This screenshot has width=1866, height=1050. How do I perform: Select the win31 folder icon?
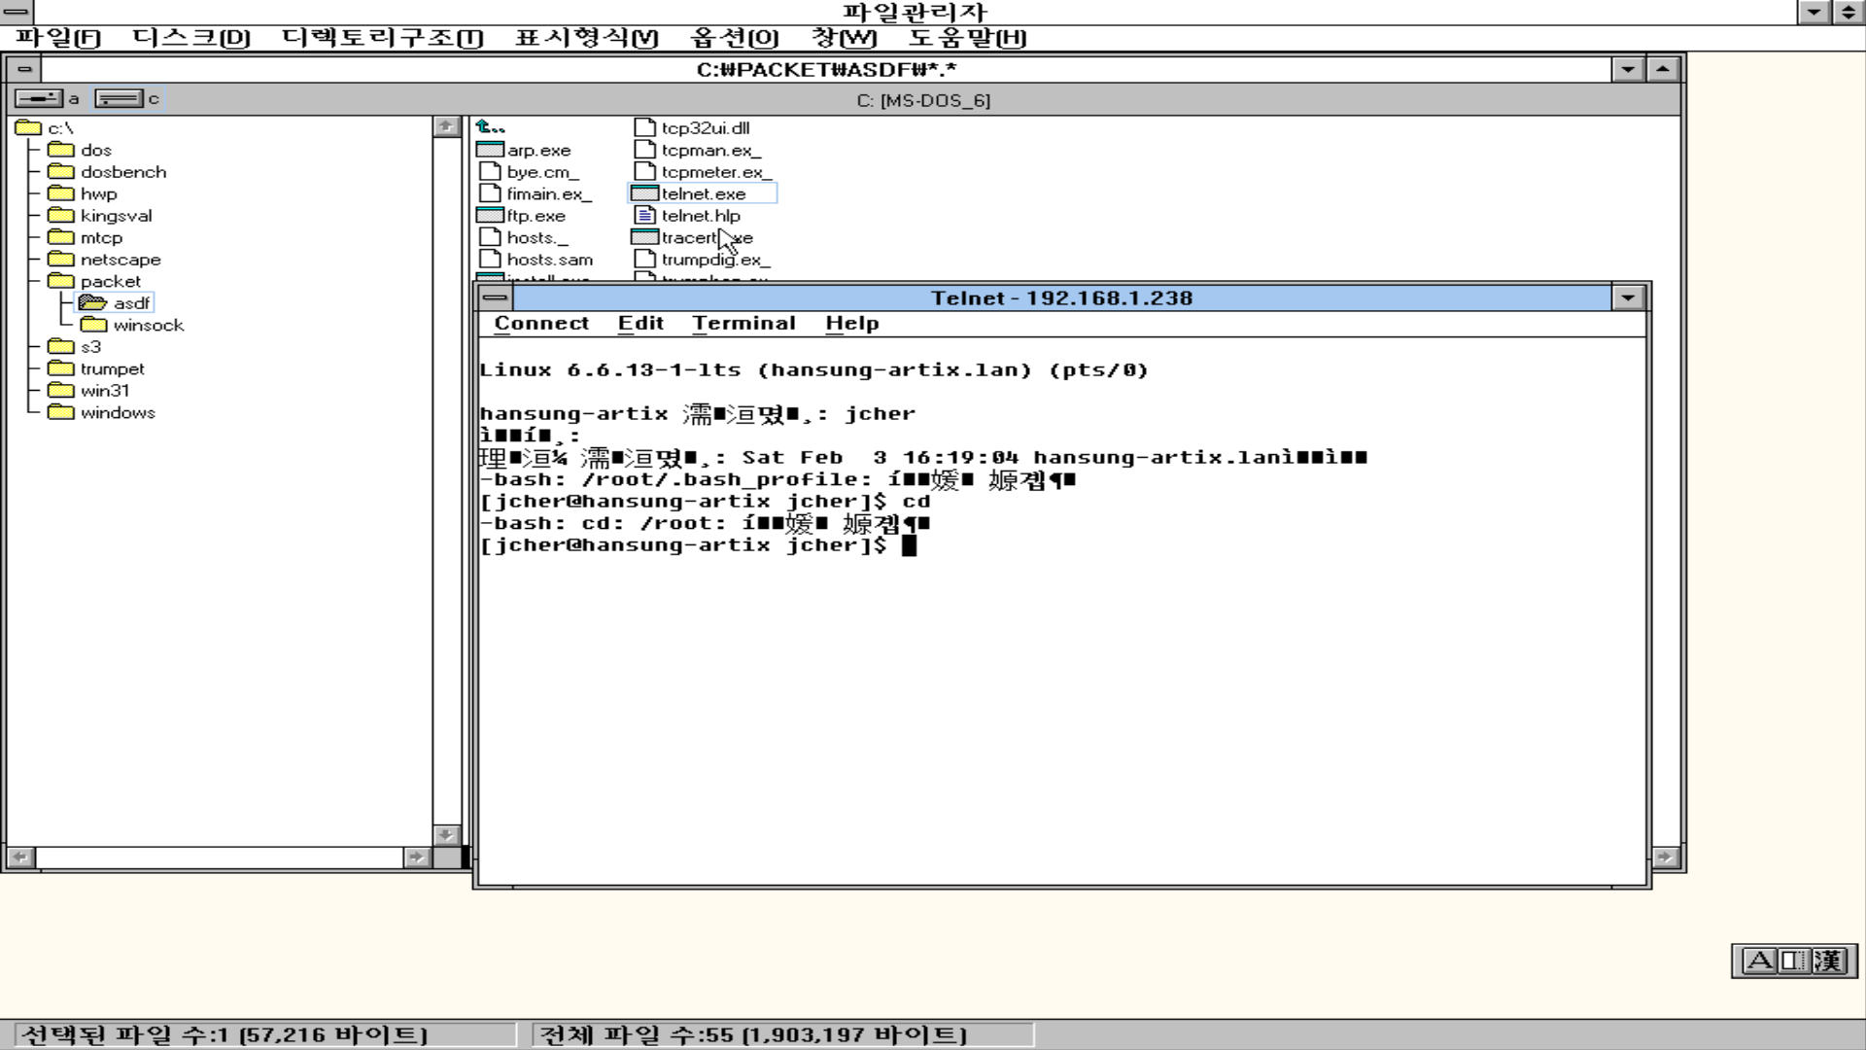tap(61, 390)
